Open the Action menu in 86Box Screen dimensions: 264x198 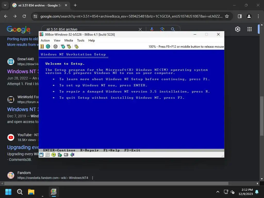click(45, 40)
